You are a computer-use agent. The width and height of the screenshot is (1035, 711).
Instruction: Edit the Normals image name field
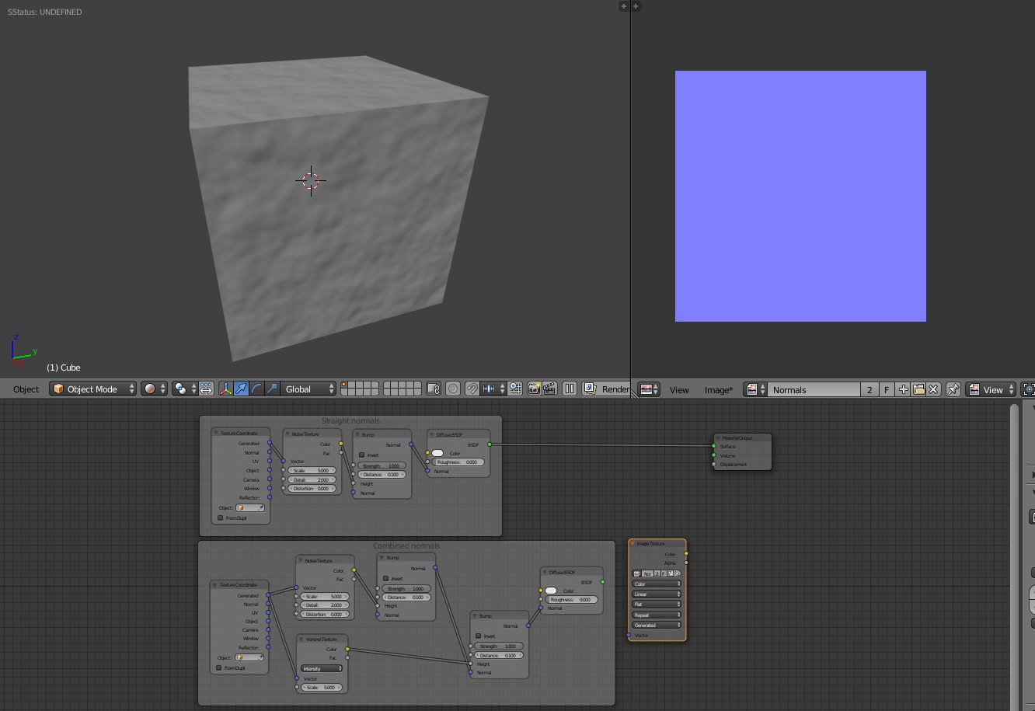tap(814, 390)
